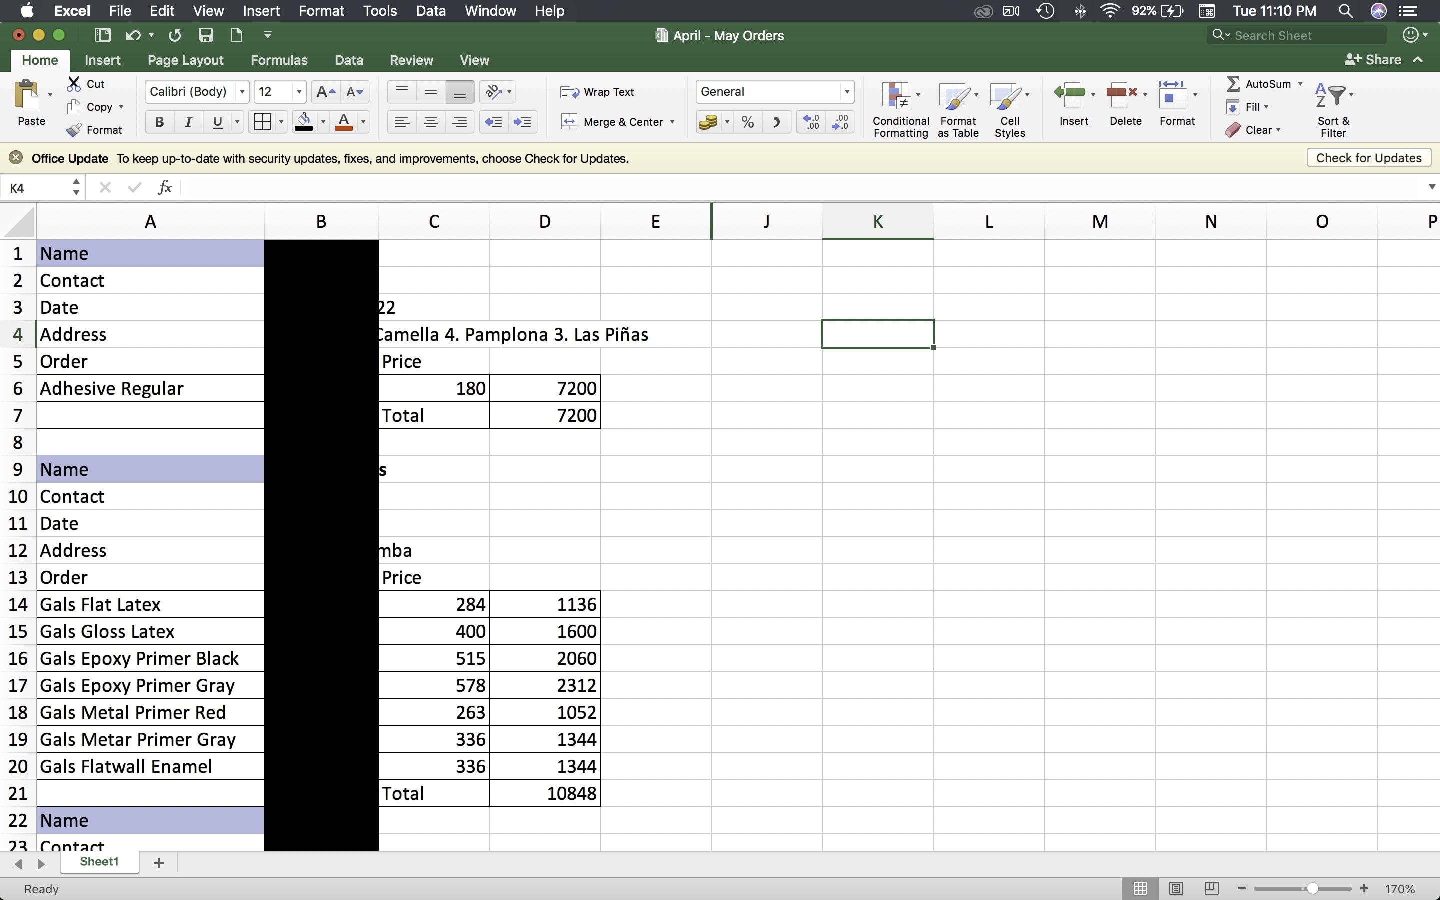Click the Save icon in title bar
The width and height of the screenshot is (1440, 900).
pyautogui.click(x=206, y=35)
